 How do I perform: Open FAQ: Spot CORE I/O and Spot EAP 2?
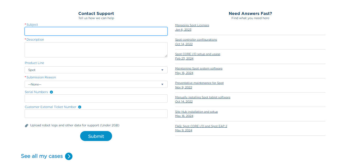tap(201, 126)
